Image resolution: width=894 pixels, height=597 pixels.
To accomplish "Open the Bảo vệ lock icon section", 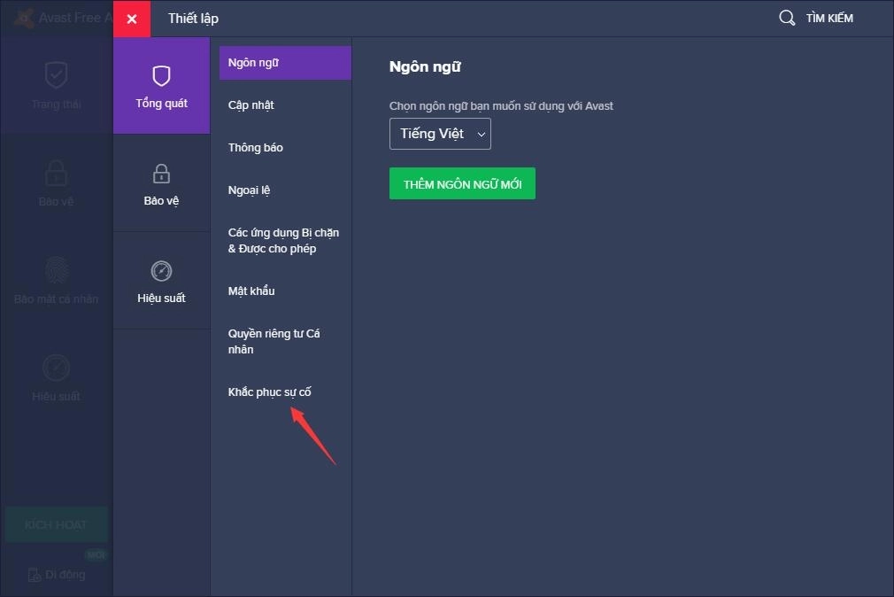I will pyautogui.click(x=161, y=173).
